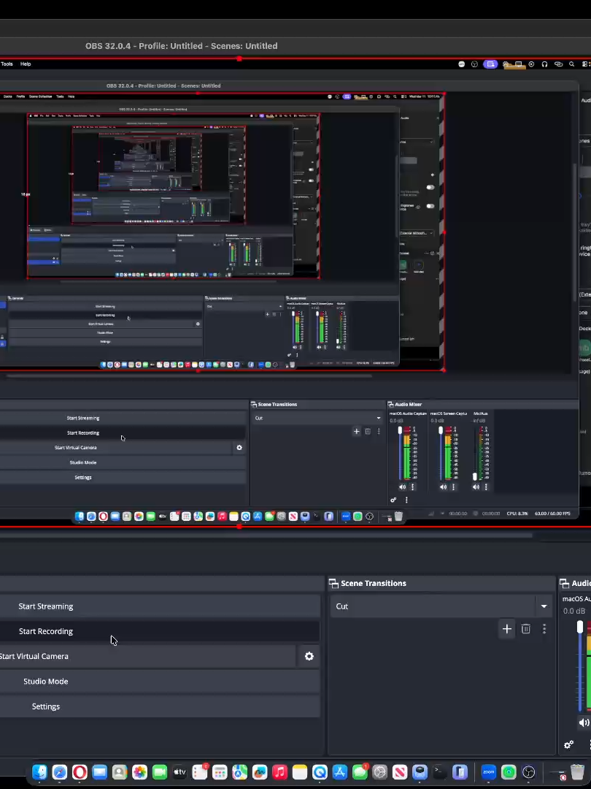Launch zoom from the macOS Dock
The image size is (591, 789).
tap(488, 772)
